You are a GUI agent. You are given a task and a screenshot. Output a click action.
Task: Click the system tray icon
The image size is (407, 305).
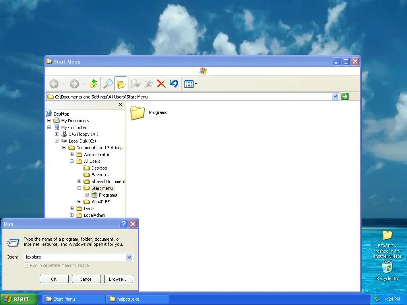click(x=378, y=299)
